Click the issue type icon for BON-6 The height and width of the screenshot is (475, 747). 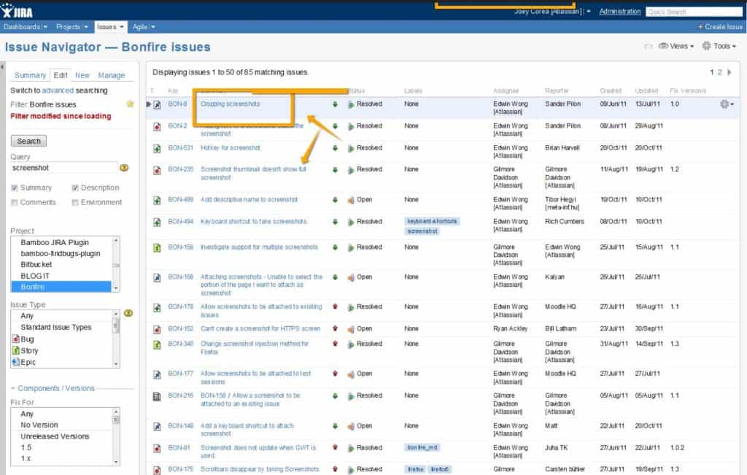coord(157,104)
